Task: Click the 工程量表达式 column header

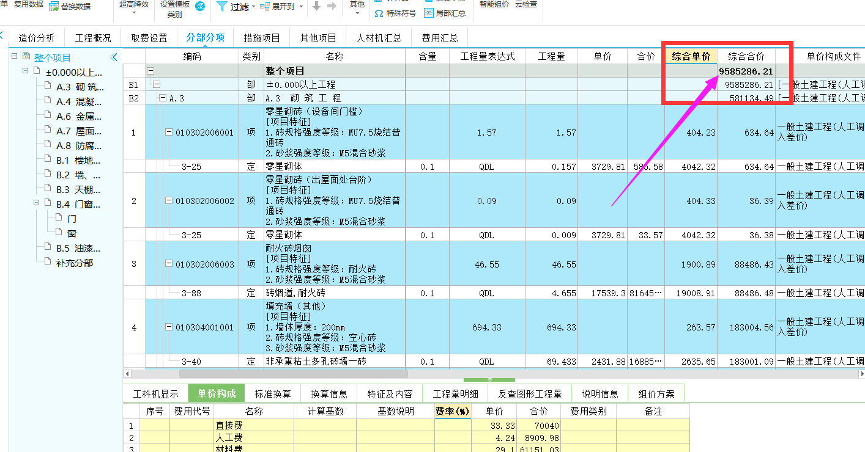Action: 487,56
